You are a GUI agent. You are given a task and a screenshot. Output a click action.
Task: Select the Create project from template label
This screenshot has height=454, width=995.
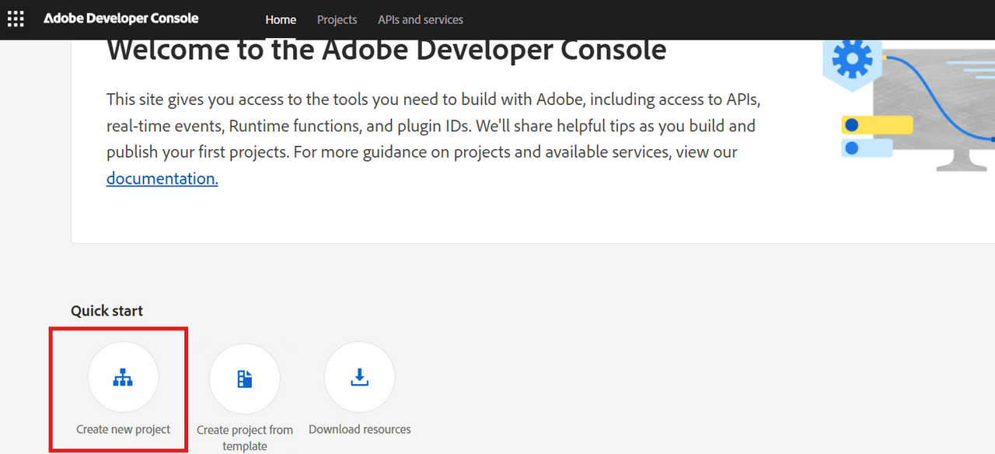coord(245,438)
